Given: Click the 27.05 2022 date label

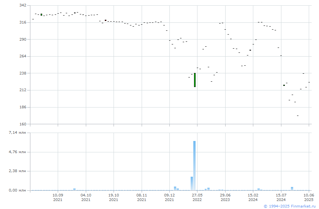Looking at the screenshot, I should click(197, 197).
